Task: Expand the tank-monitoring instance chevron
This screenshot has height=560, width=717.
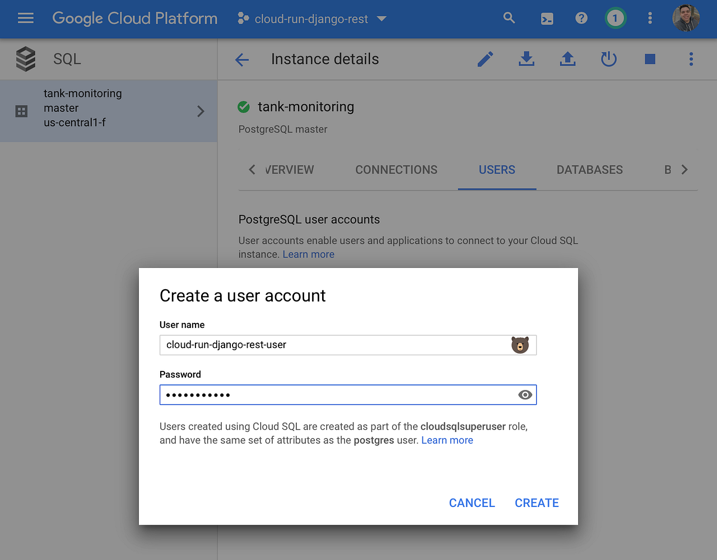Action: point(201,111)
